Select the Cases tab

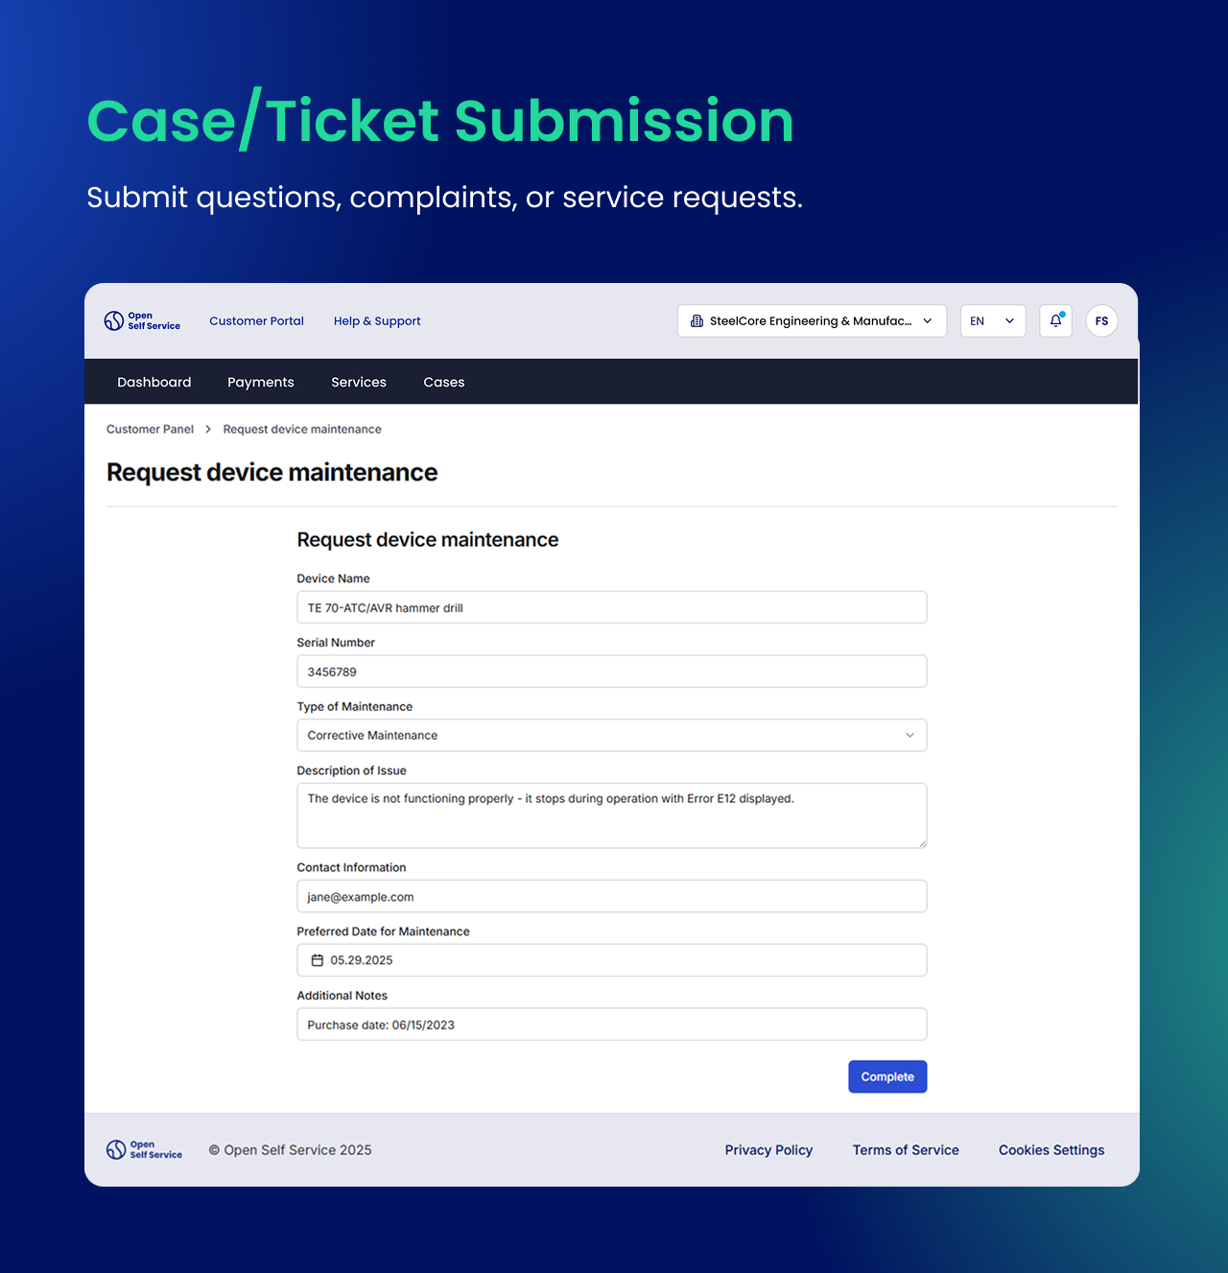444,382
